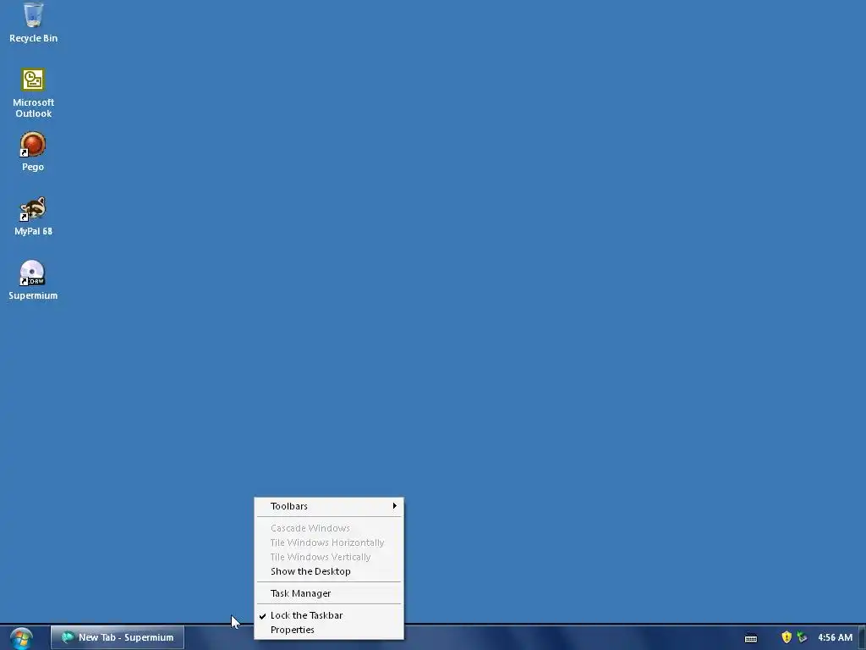Expand the Toolbars submenu

pos(329,506)
